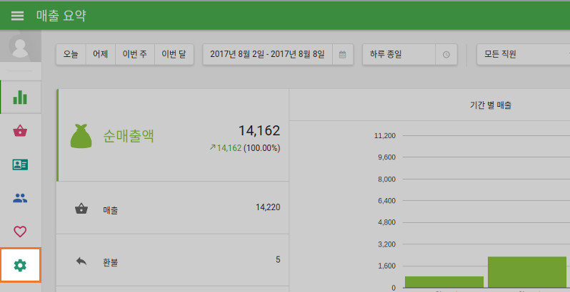Click the 11,200 axis label
Image resolution: width=570 pixels, height=292 pixels.
(x=384, y=136)
